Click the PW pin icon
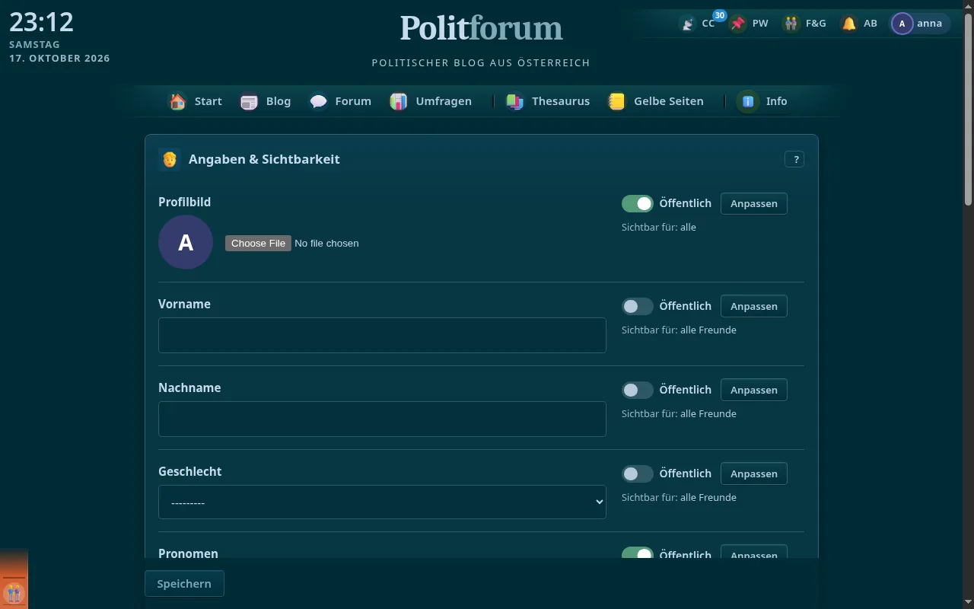Screen dimensions: 974x609 pyautogui.click(x=738, y=24)
